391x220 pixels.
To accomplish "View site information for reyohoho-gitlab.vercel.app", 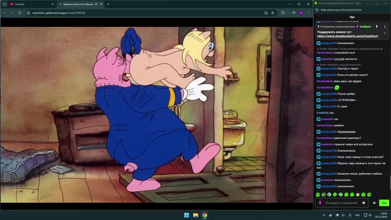I will tap(28, 13).
